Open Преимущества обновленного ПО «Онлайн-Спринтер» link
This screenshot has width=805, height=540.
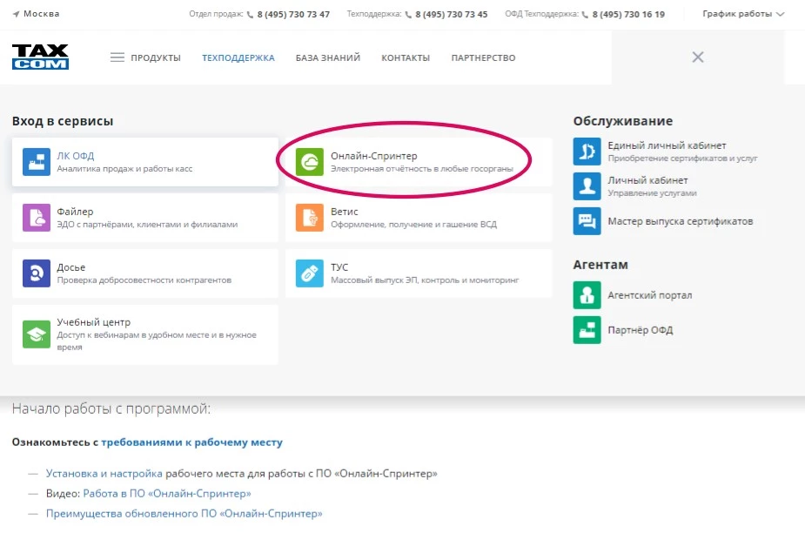point(184,513)
